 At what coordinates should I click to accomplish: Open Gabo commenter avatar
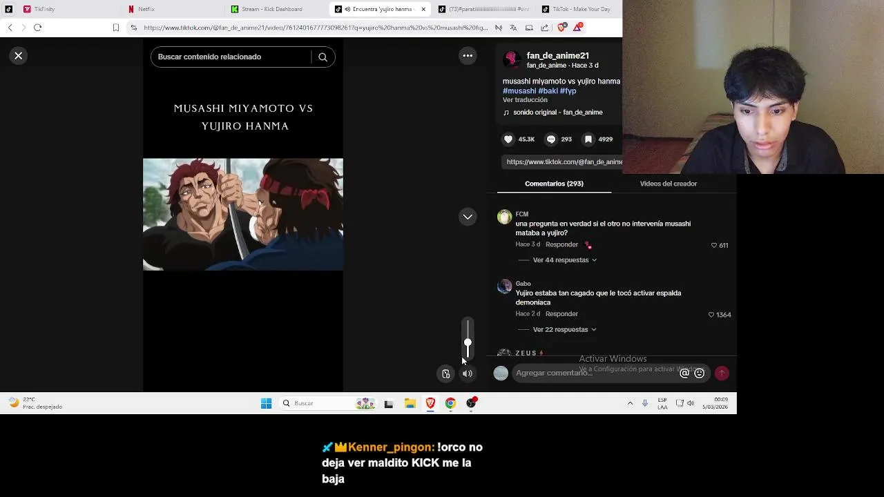pyautogui.click(x=505, y=286)
